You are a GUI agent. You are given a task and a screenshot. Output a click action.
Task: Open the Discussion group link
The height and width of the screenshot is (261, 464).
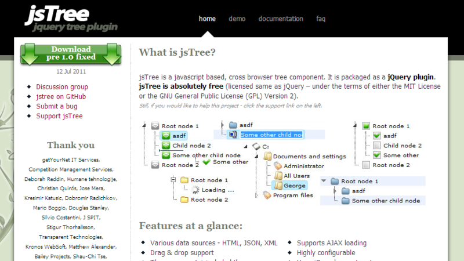62,86
